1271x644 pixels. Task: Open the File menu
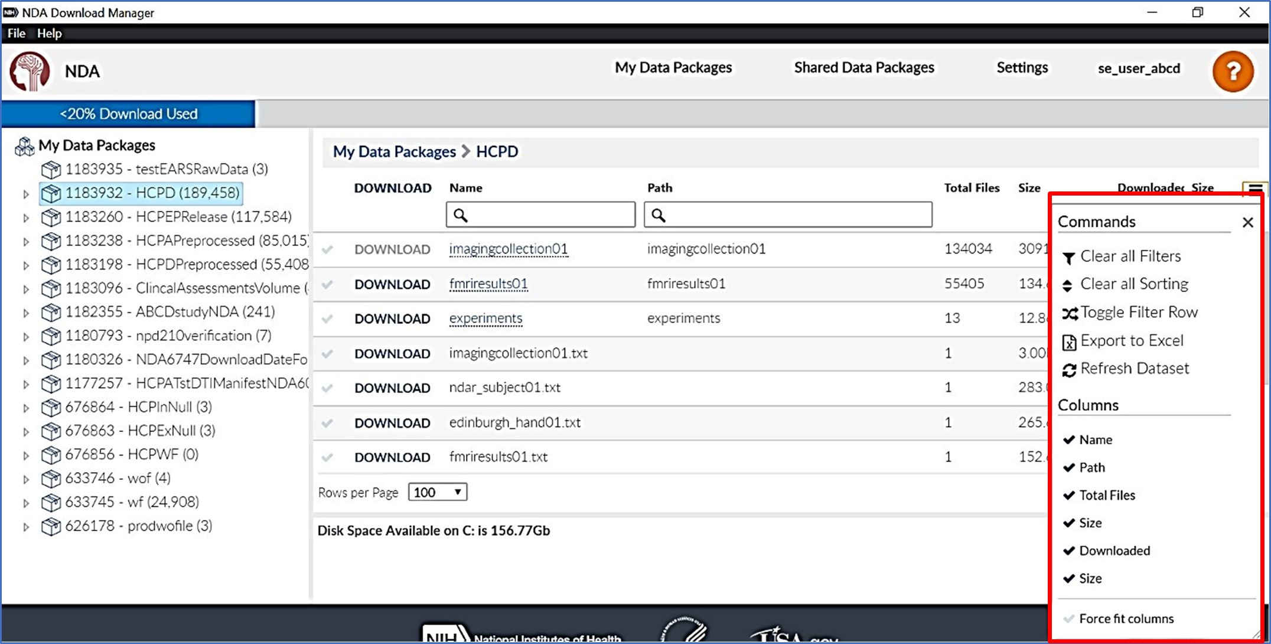(x=17, y=33)
